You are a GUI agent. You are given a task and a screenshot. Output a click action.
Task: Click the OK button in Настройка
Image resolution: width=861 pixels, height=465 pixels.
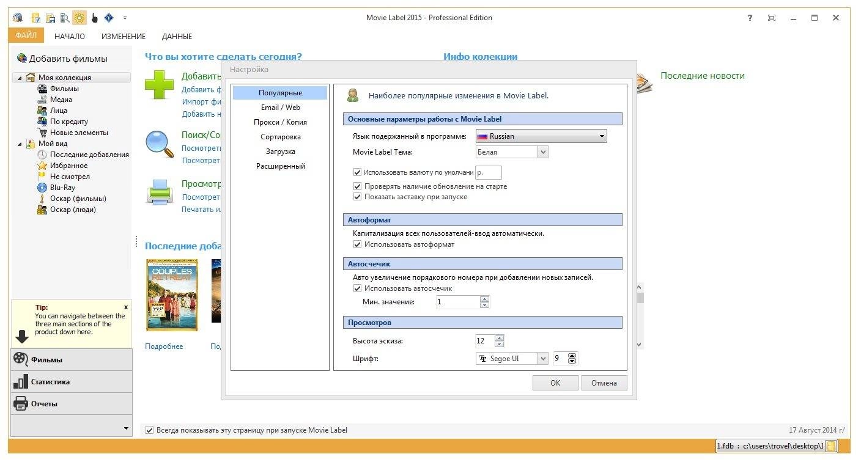555,383
